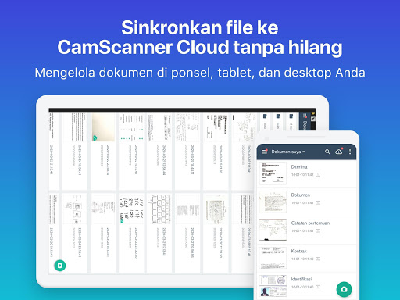Open the 'Dokumen' list item title
Image resolution: width=400 pixels, height=300 pixels.
tap(301, 195)
